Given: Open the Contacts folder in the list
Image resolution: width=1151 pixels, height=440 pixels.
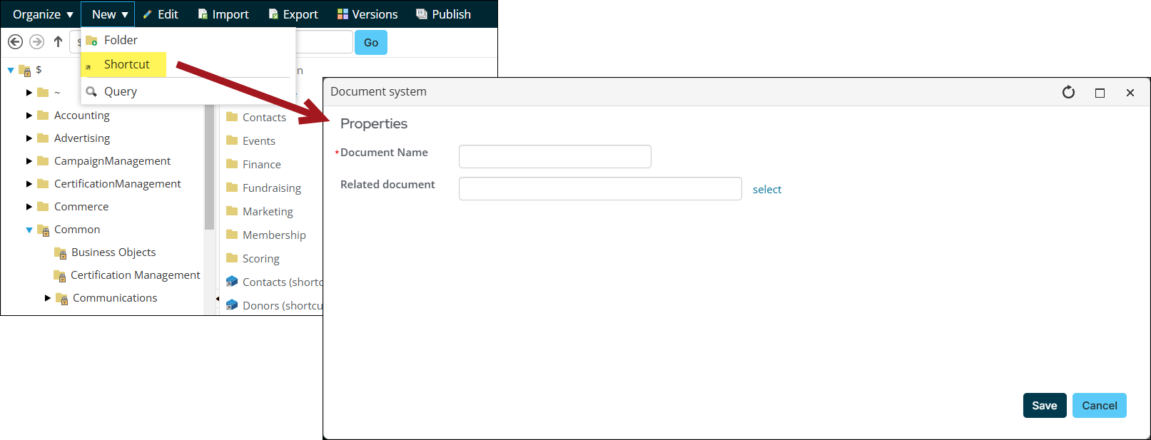Looking at the screenshot, I should (264, 118).
